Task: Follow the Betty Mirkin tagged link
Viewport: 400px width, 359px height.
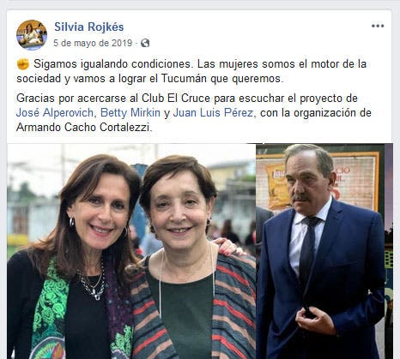Action: [x=130, y=112]
